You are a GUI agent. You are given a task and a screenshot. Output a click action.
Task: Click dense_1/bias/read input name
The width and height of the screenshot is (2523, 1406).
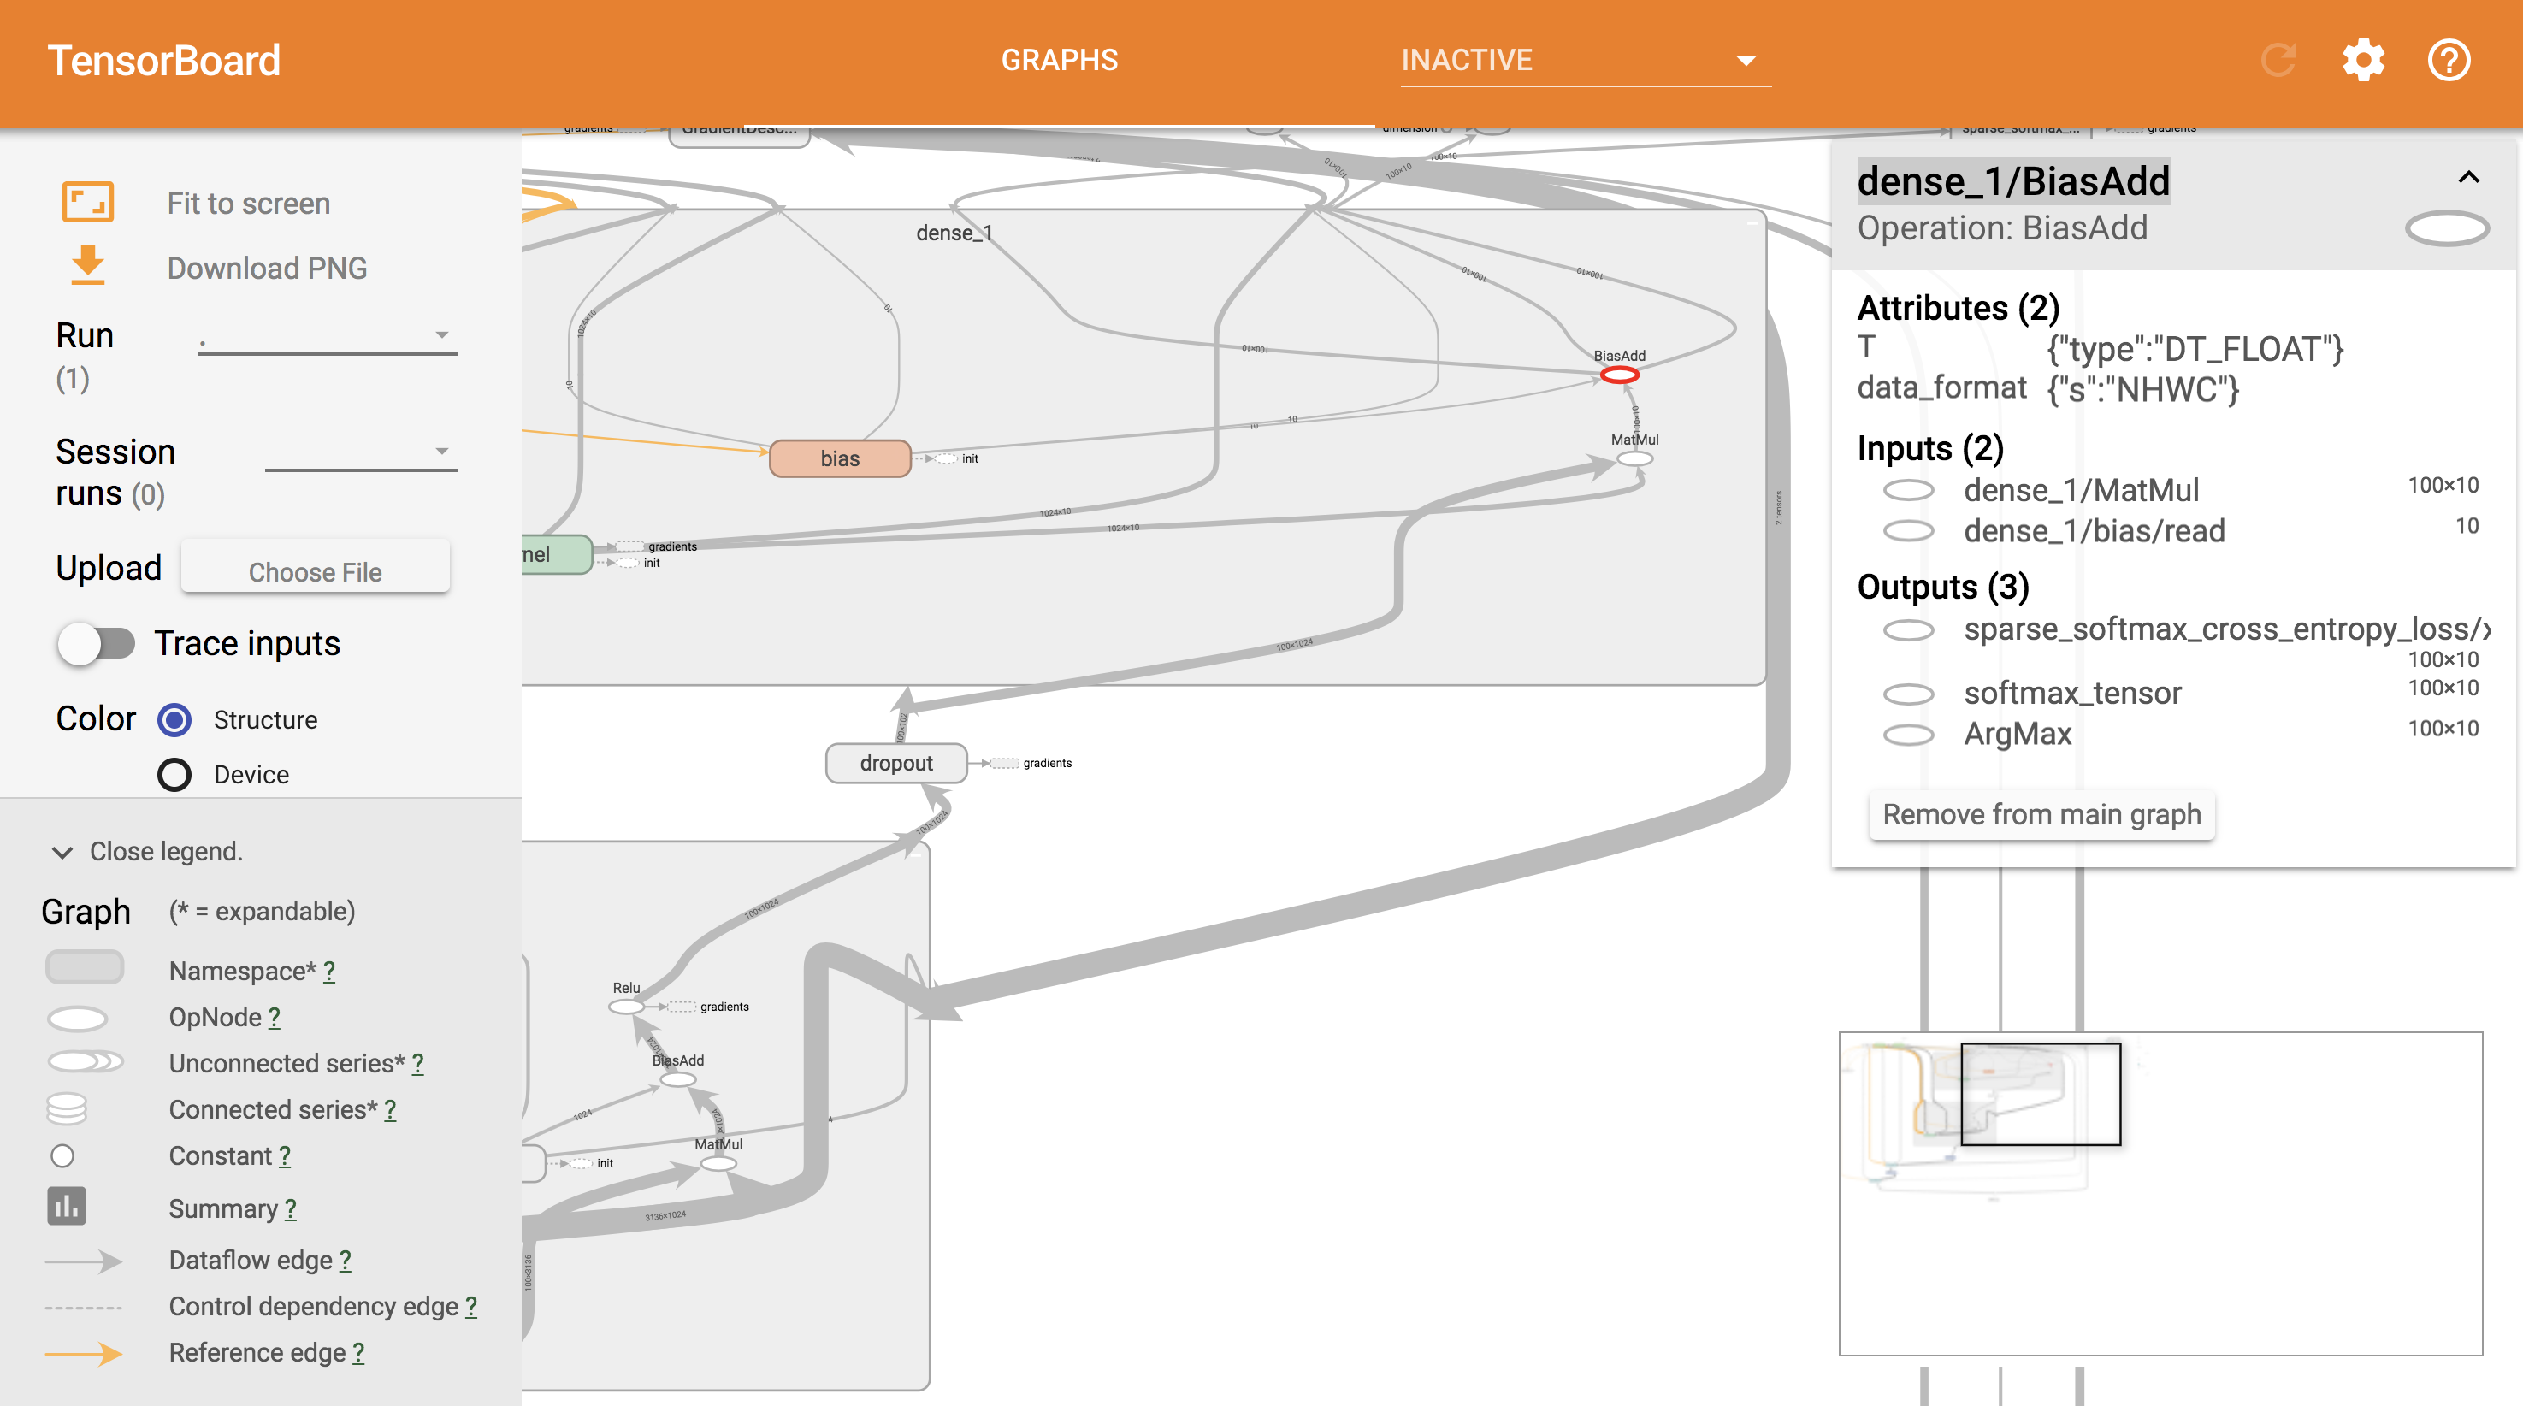coord(2094,531)
